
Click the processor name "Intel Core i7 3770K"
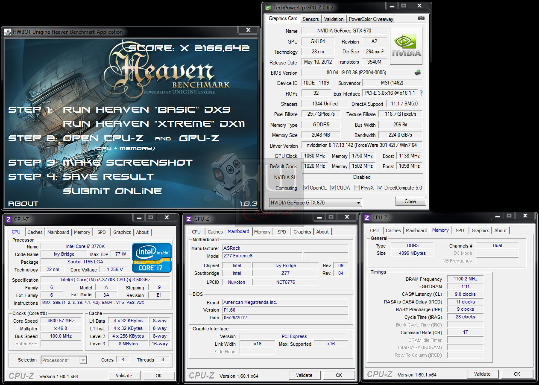(85, 246)
